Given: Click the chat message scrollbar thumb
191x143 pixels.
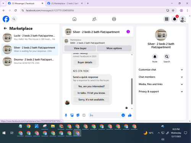Looking at the screenshot, I should click(x=132, y=91).
